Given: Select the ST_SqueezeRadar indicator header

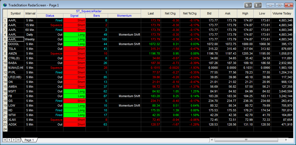Looking at the screenshot, I should click(x=89, y=11).
